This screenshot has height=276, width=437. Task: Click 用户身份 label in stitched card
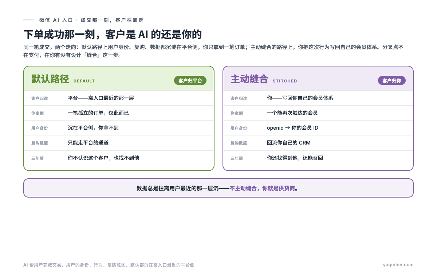(x=239, y=128)
